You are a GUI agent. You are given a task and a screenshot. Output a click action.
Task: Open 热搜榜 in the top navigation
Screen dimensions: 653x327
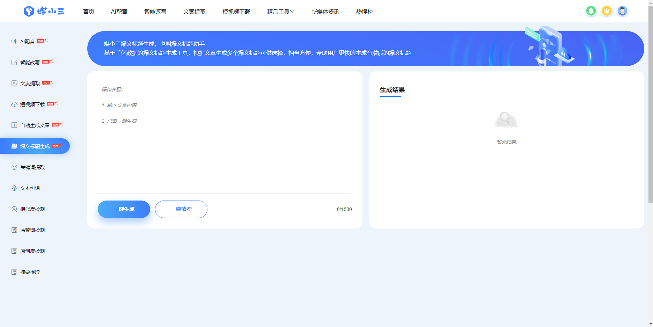[x=365, y=12]
